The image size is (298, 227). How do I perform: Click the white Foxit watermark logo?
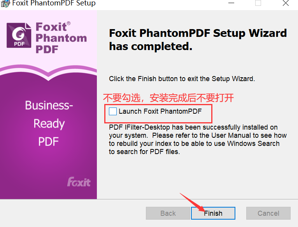79,182
